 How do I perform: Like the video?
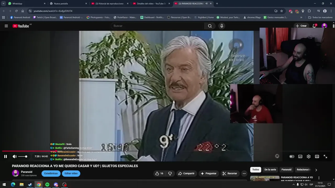pos(159,173)
